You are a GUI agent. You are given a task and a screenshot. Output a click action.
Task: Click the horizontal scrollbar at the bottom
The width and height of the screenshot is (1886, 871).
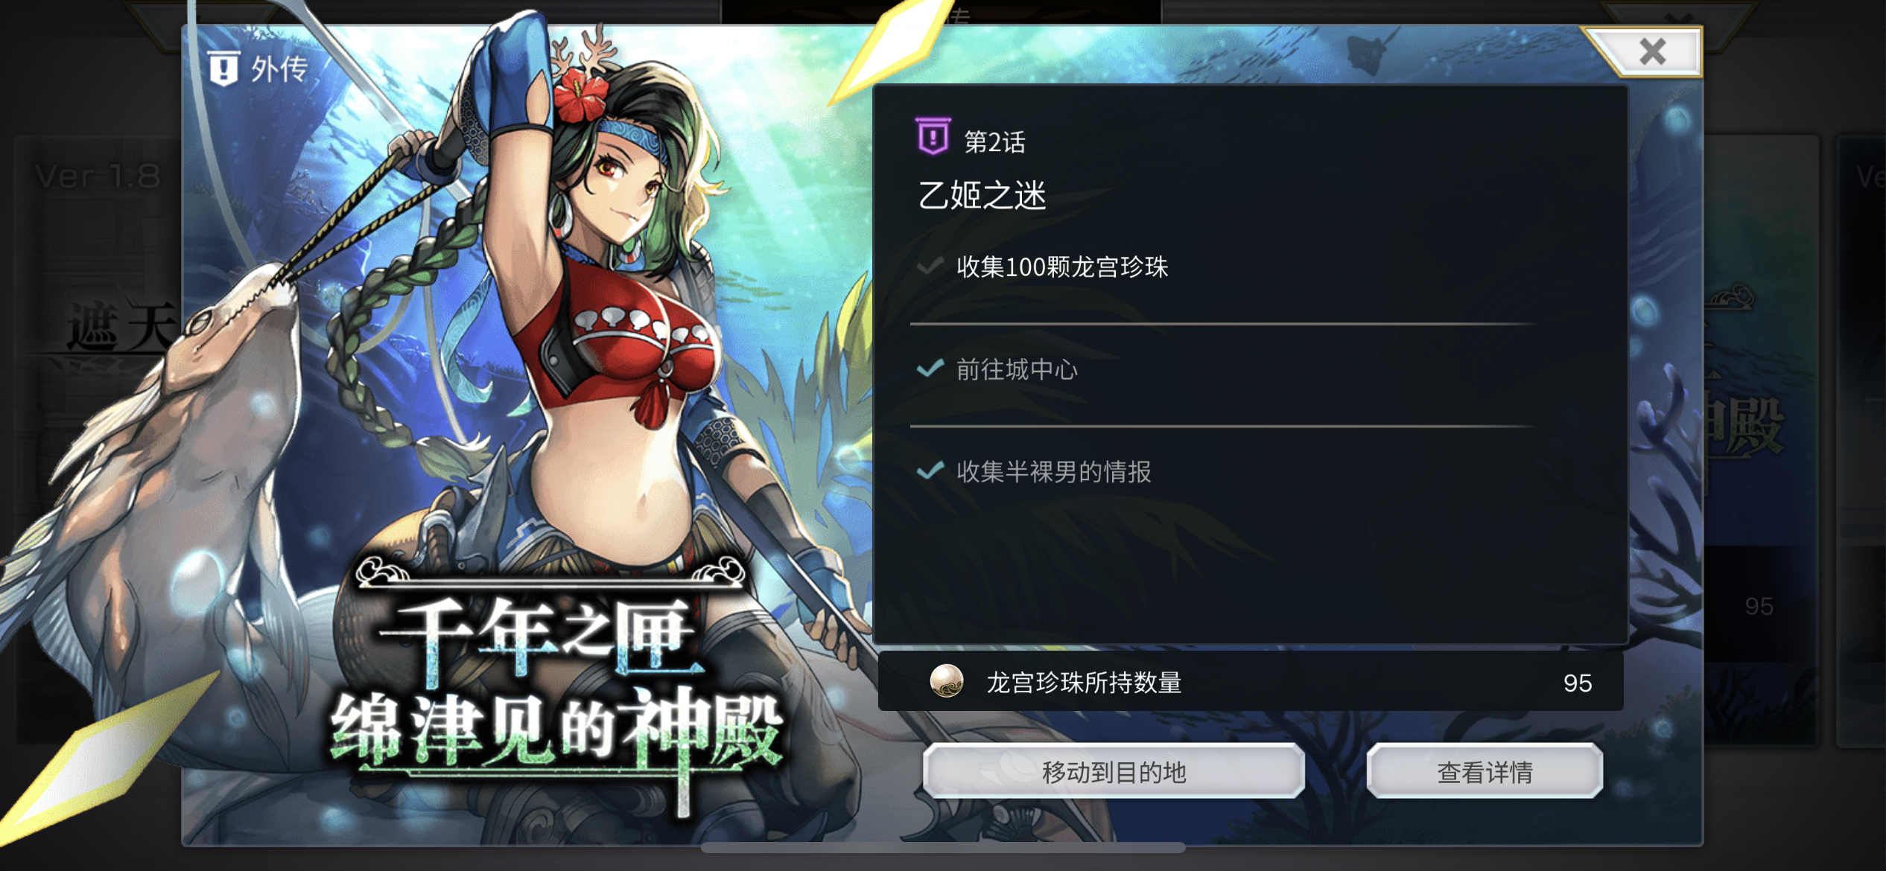coord(943,848)
